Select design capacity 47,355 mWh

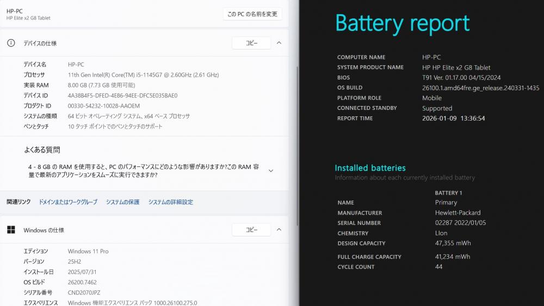(453, 243)
